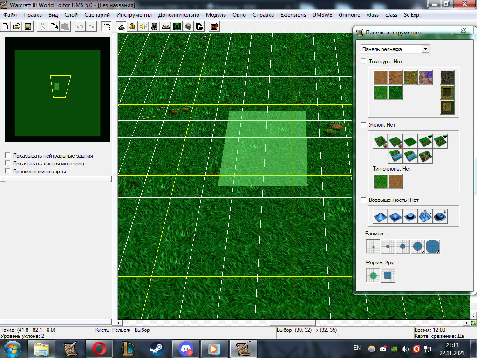Viewport: 477px width, 358px height.
Task: Expand the Панель рельефа dropdown
Action: point(425,49)
